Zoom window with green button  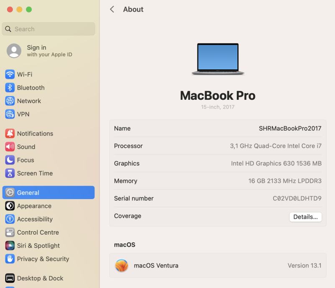point(29,10)
